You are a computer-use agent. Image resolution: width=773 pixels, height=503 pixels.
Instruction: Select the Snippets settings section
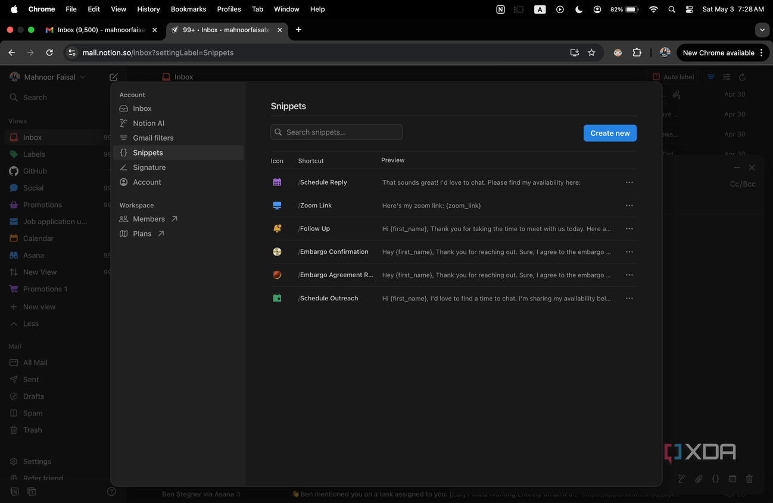pos(179,153)
